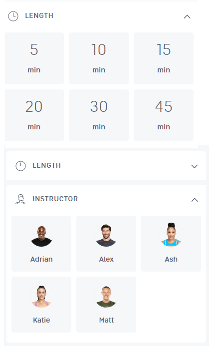Viewport: 216px width, 352px height.
Task: Pick Katie's avatar picture
Action: [x=41, y=296]
